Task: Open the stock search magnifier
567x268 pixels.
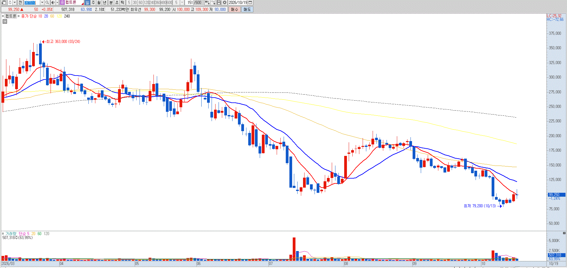Action: (47, 2)
